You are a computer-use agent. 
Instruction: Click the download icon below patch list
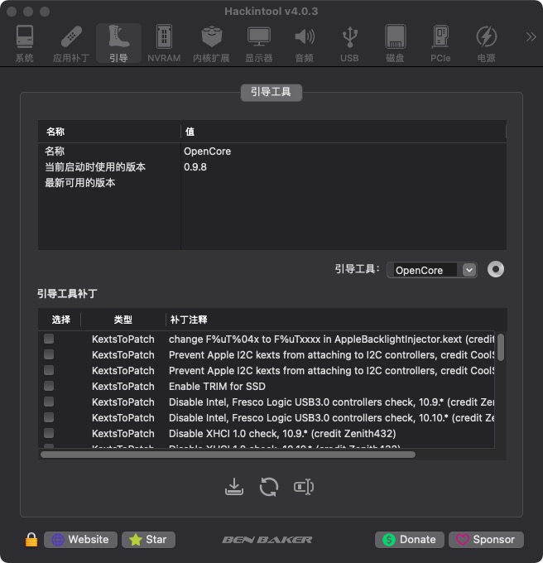(234, 487)
